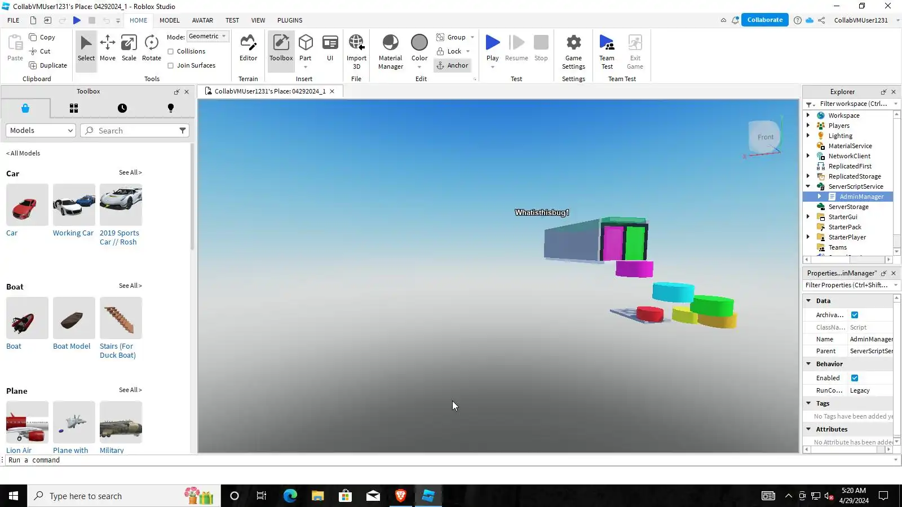902x507 pixels.
Task: Open Microsoft Edge from taskbar
Action: tap(290, 496)
